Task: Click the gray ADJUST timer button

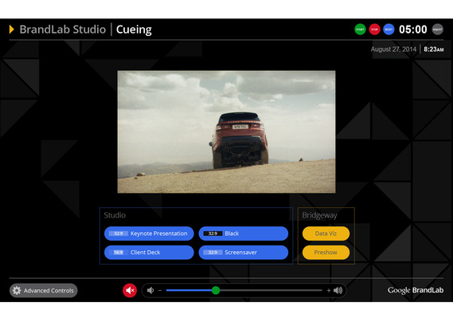Action: coord(437,29)
